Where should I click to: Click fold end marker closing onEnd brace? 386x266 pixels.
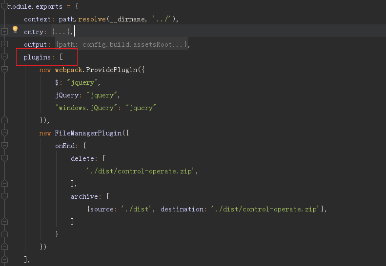pos(4,234)
